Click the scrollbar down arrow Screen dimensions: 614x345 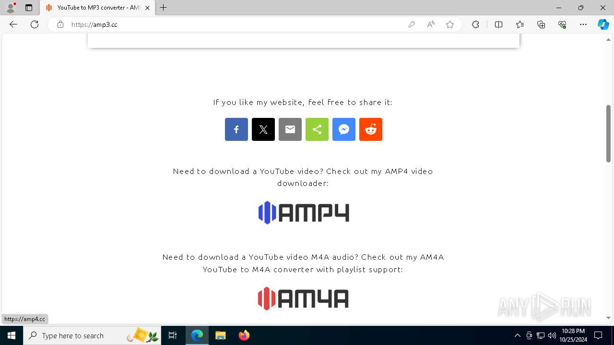608,318
